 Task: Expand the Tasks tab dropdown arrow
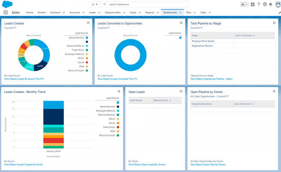(x=210, y=12)
